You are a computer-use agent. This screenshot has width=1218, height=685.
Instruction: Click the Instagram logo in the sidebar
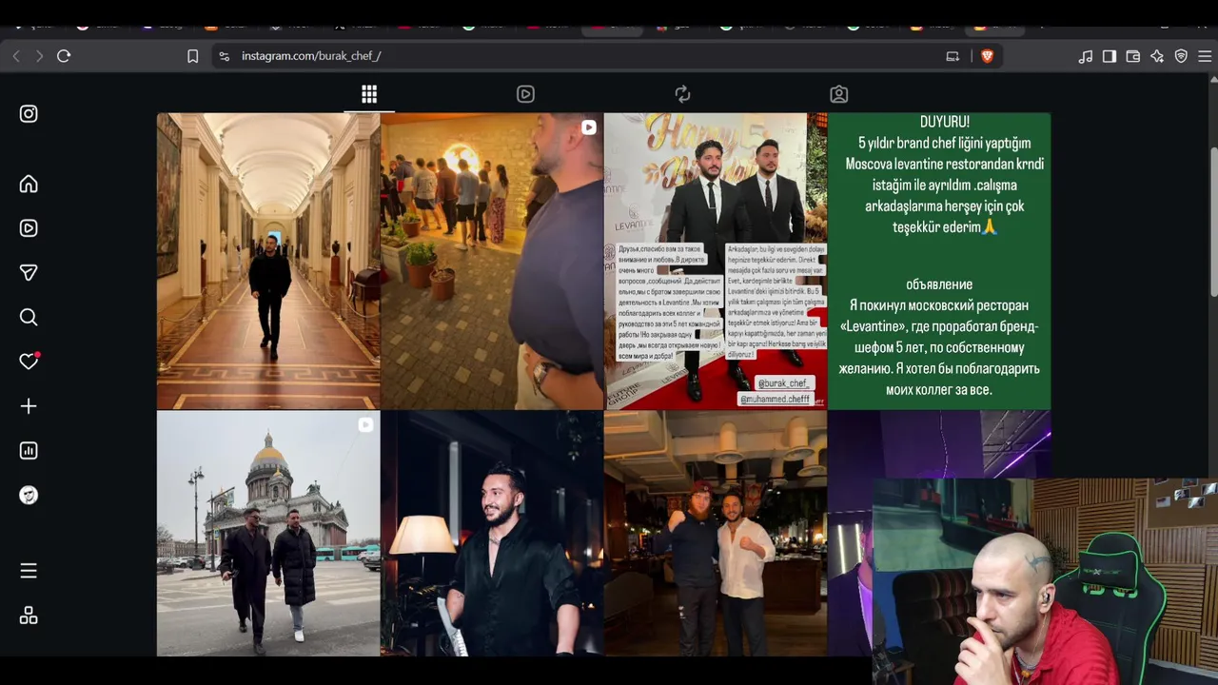(29, 114)
